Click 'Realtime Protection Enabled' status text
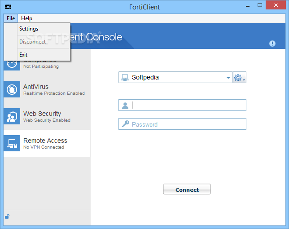 pos(54,93)
